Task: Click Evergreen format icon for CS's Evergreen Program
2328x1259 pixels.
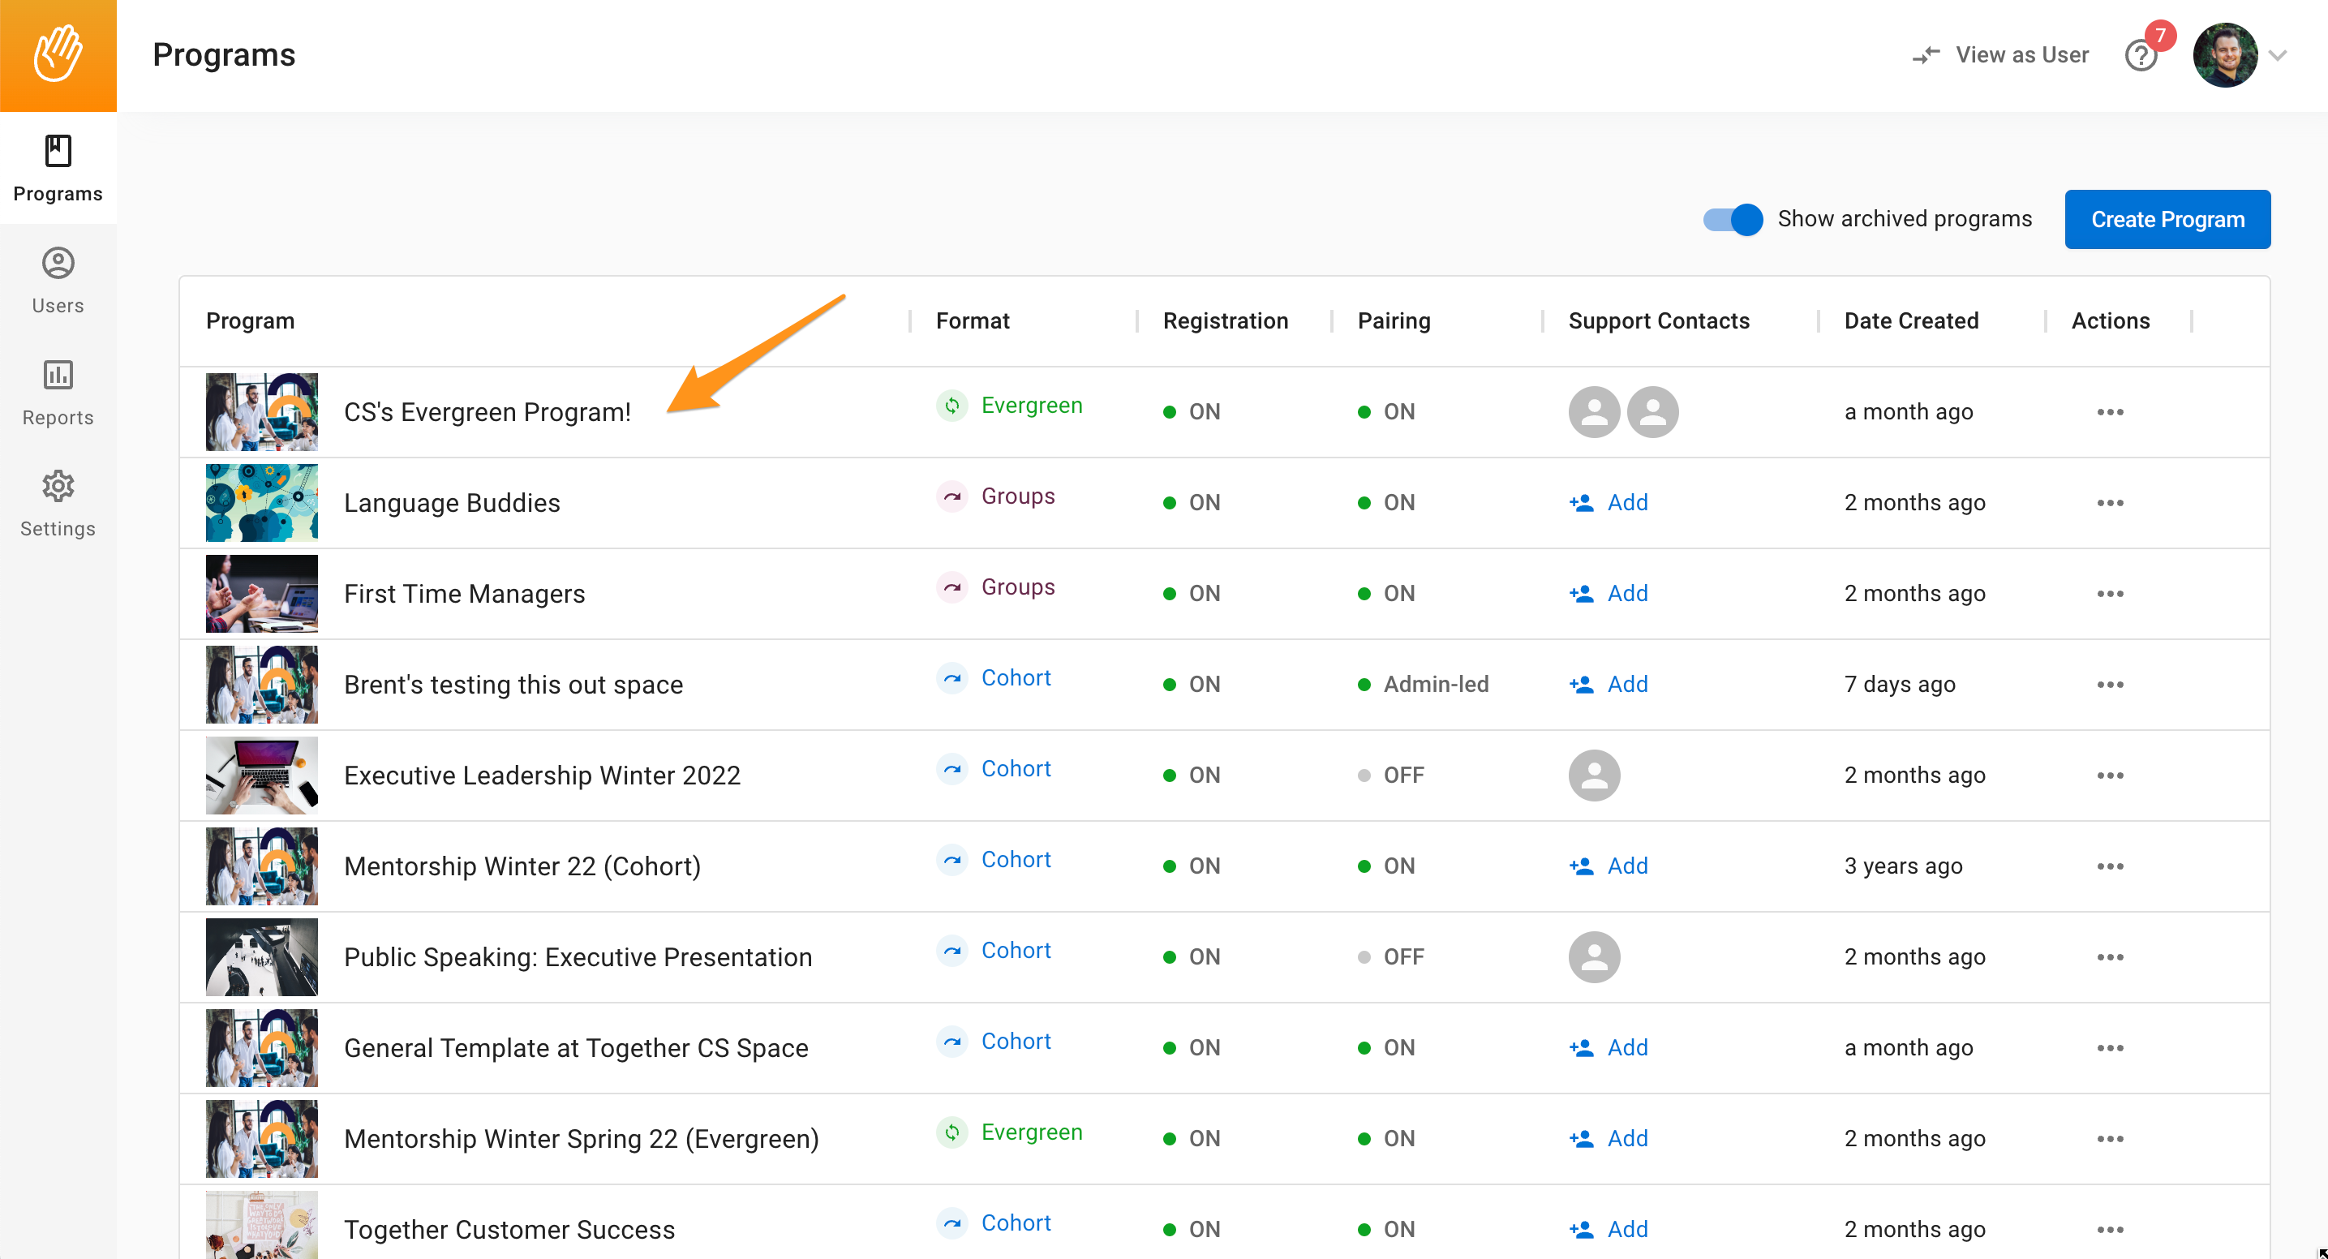Action: 951,406
